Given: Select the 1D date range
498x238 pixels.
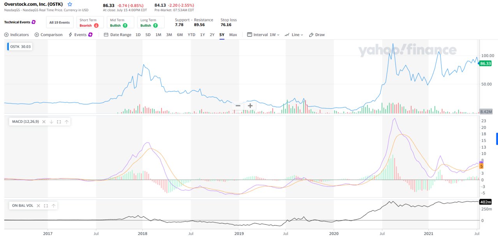Looking at the screenshot, I should [138, 35].
